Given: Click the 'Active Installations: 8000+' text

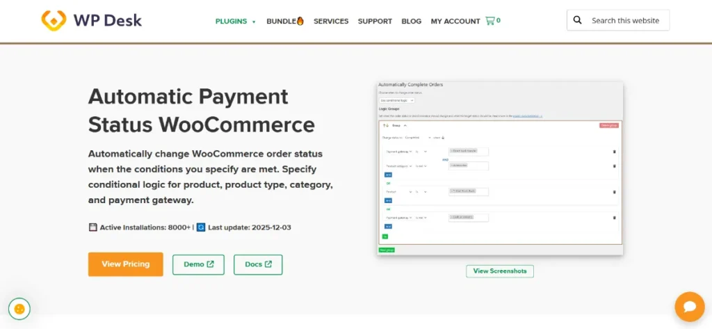Looking at the screenshot, I should (x=145, y=227).
